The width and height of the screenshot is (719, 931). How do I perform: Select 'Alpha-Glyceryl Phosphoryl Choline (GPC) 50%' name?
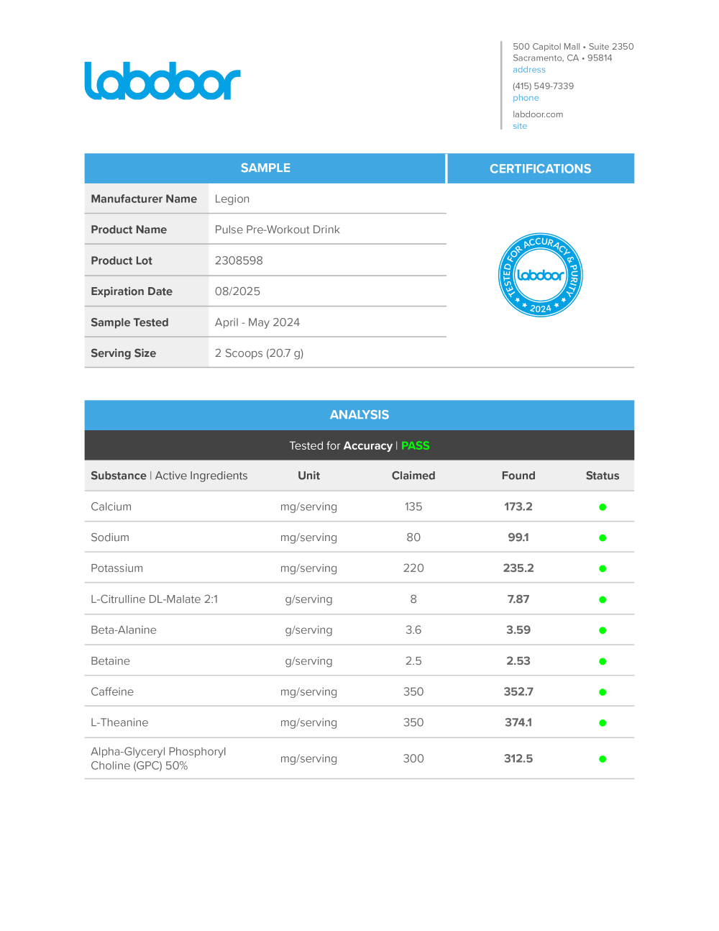158,758
